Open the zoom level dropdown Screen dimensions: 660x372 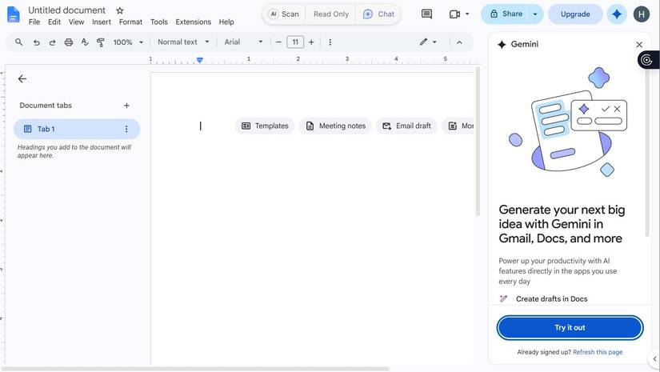(128, 42)
